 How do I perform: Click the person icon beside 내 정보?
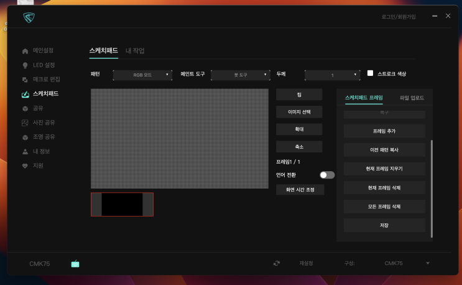tap(25, 151)
